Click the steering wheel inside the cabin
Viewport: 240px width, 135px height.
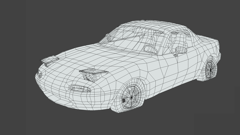[150, 49]
